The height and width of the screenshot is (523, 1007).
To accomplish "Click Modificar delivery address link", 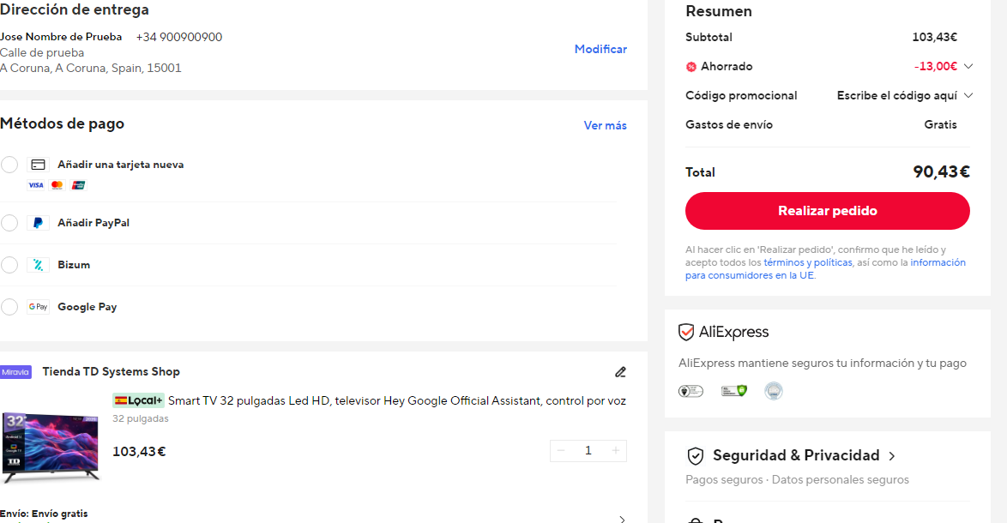I will pyautogui.click(x=600, y=49).
